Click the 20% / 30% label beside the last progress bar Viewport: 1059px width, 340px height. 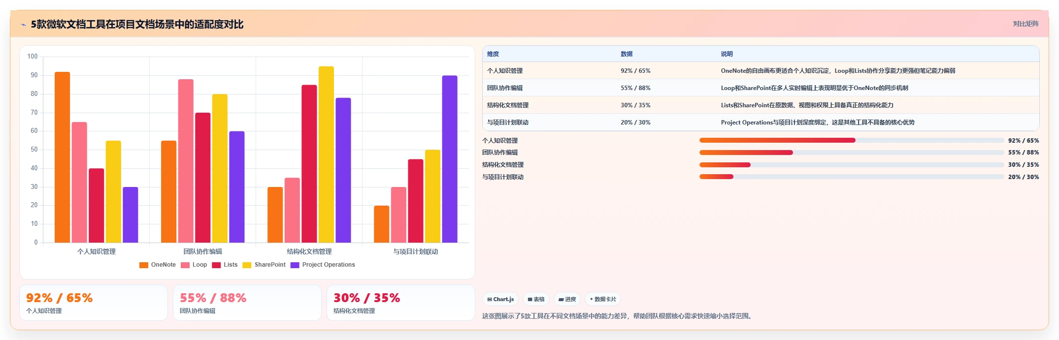[x=1024, y=177]
